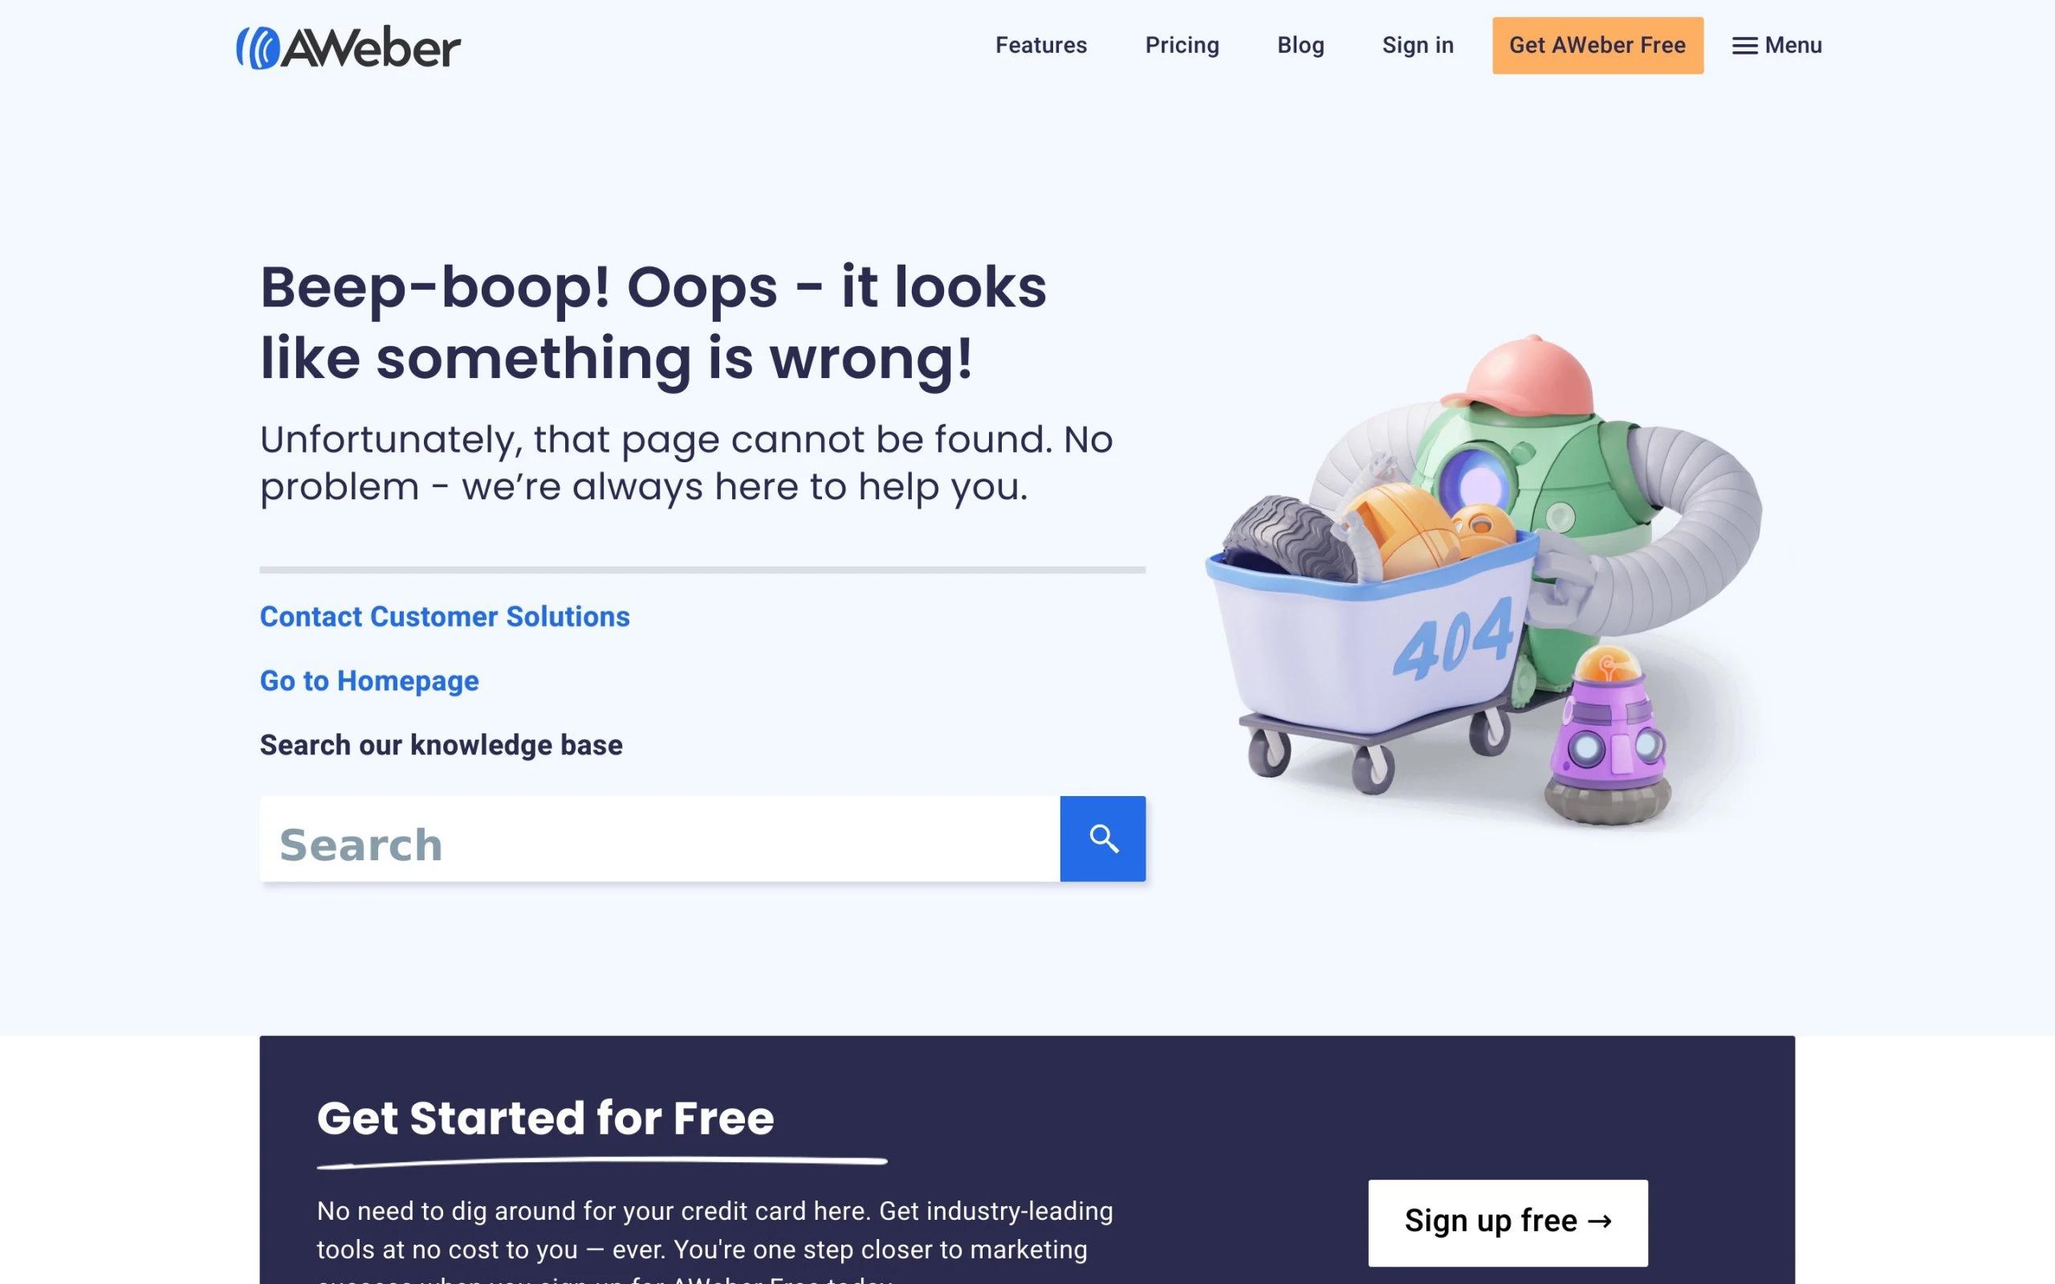Click the Beep-boop error headline
The height and width of the screenshot is (1284, 2055).
[x=653, y=322]
